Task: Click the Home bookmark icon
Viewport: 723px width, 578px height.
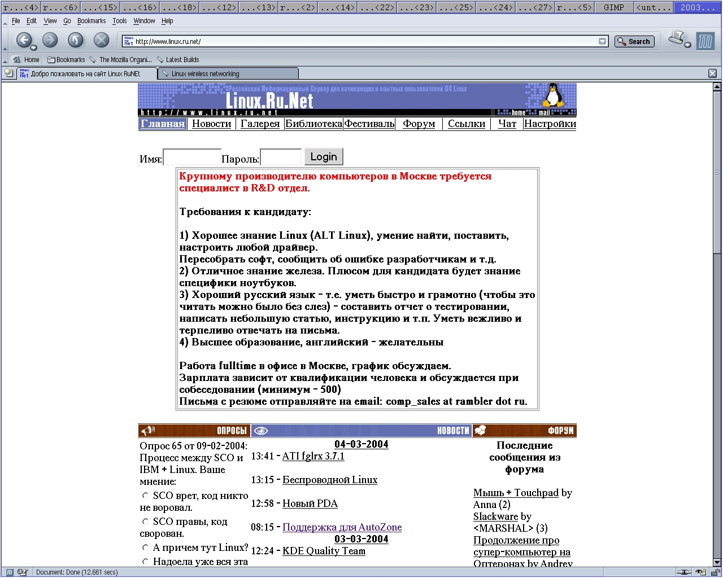Action: 17,59
